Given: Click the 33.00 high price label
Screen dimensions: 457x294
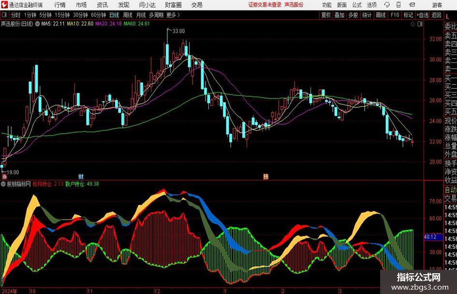Looking at the screenshot, I should [178, 31].
